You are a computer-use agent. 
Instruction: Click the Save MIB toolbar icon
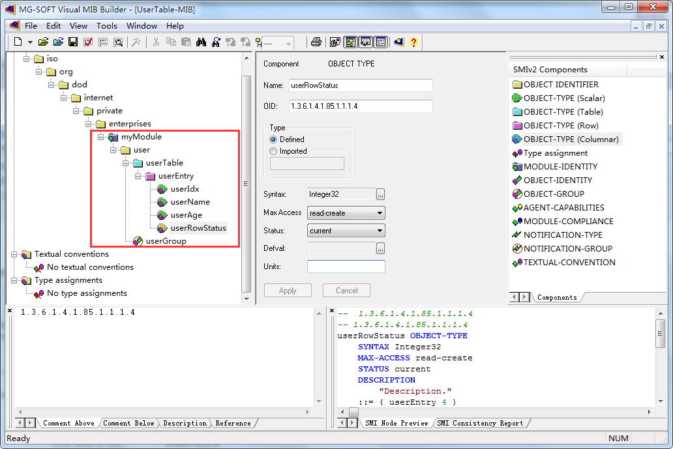[x=73, y=41]
